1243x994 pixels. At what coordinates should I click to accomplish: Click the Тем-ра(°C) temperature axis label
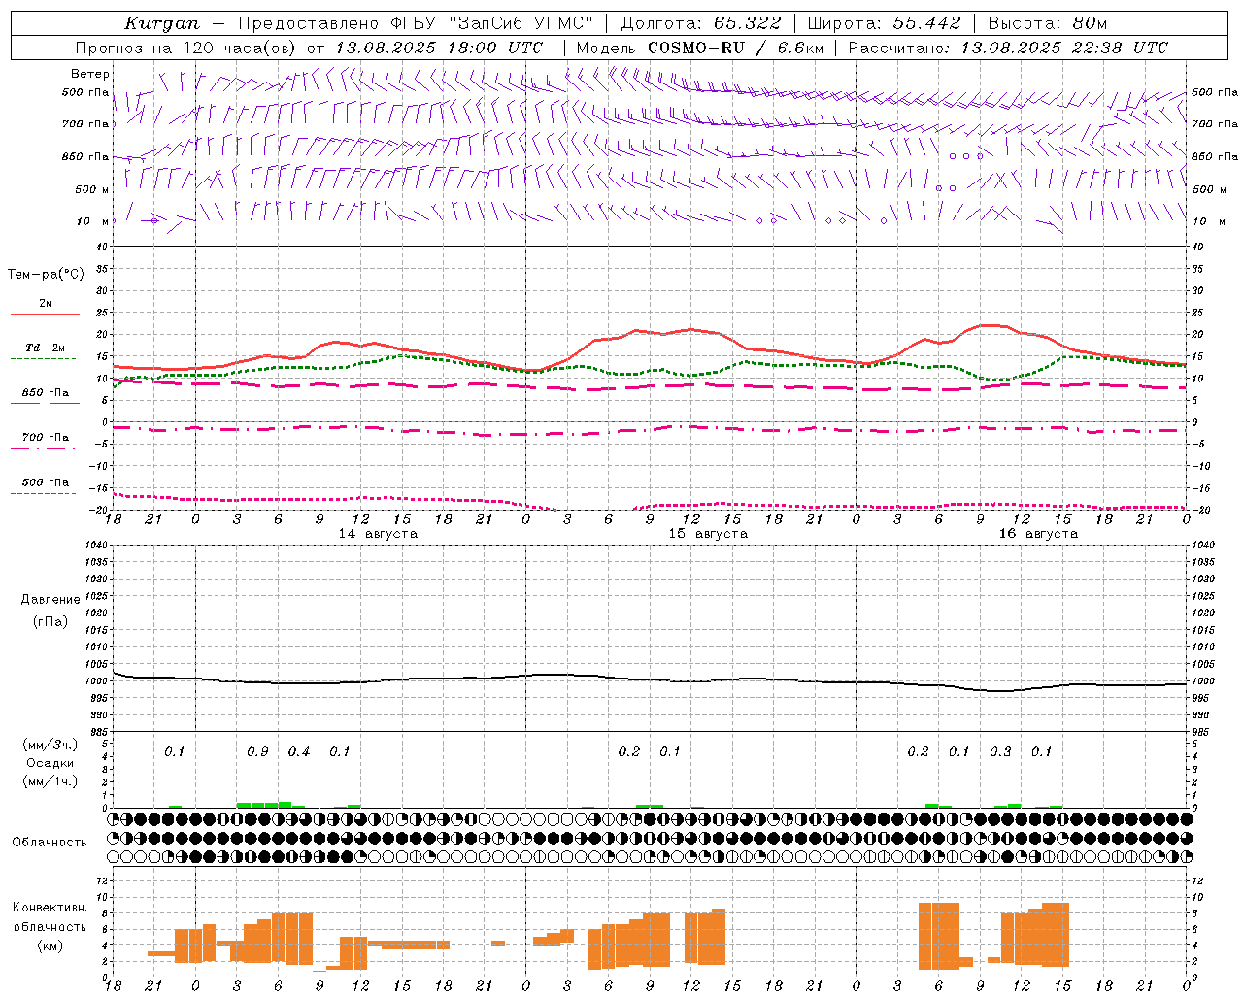[46, 275]
